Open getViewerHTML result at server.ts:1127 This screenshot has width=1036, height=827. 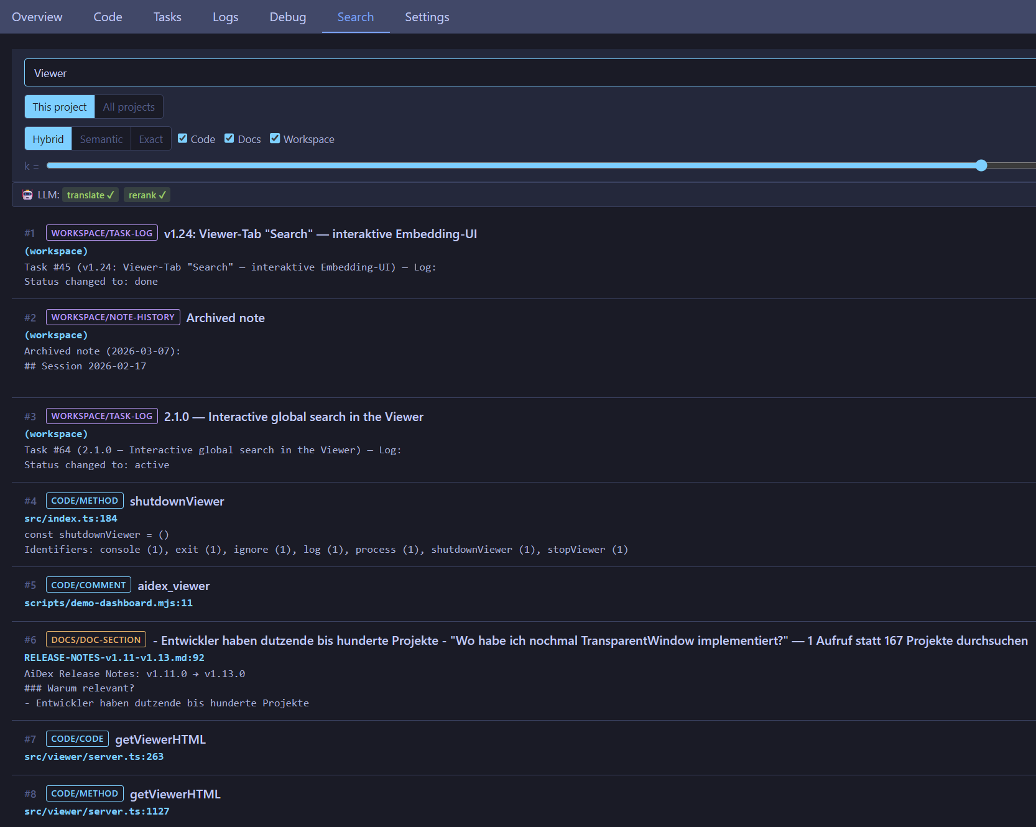tap(175, 794)
